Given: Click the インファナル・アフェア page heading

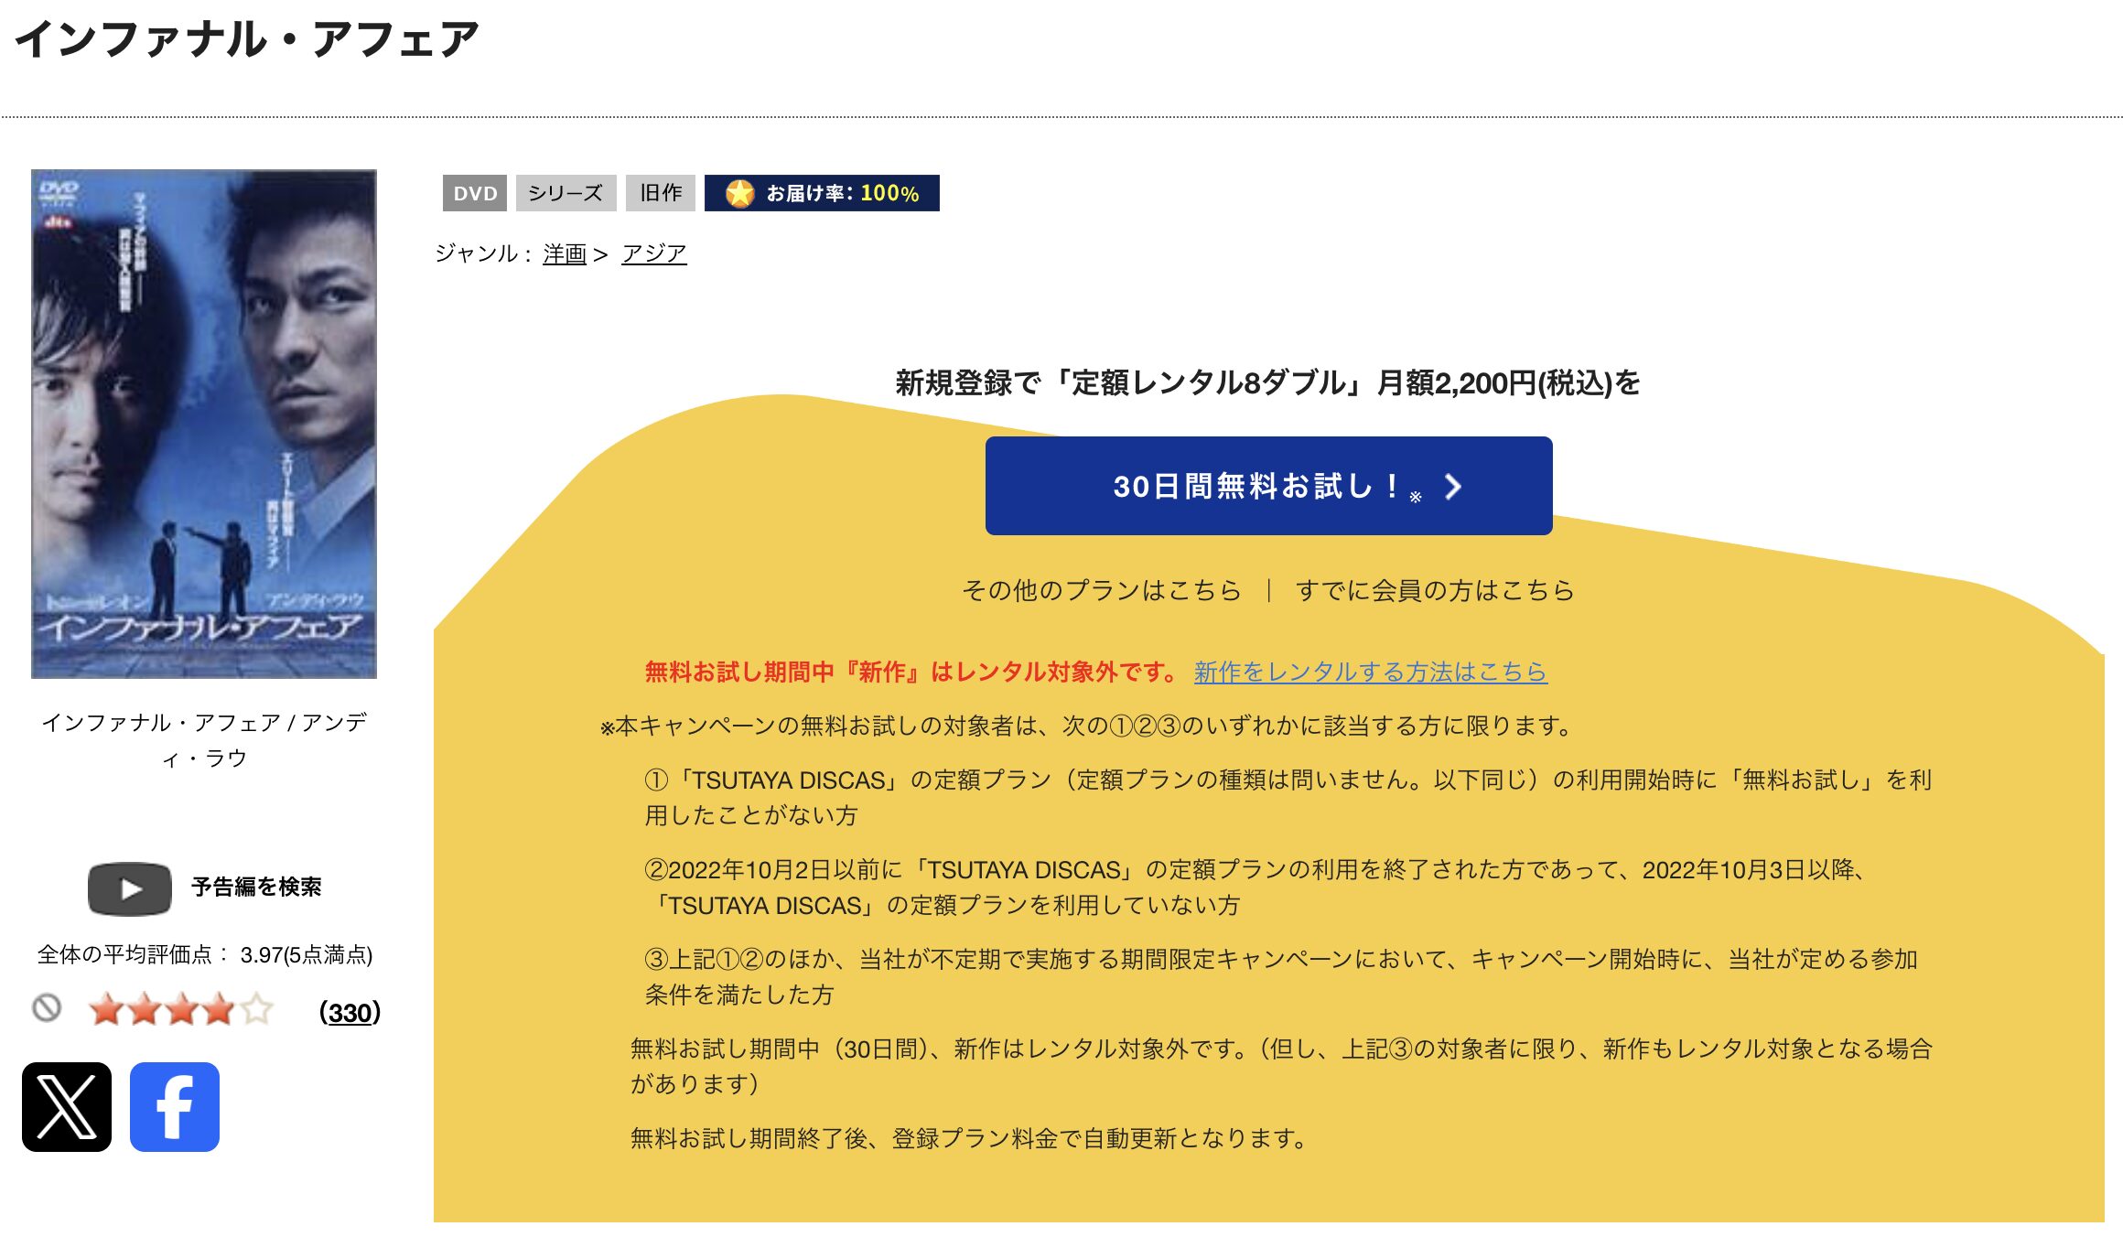Looking at the screenshot, I should (x=247, y=39).
